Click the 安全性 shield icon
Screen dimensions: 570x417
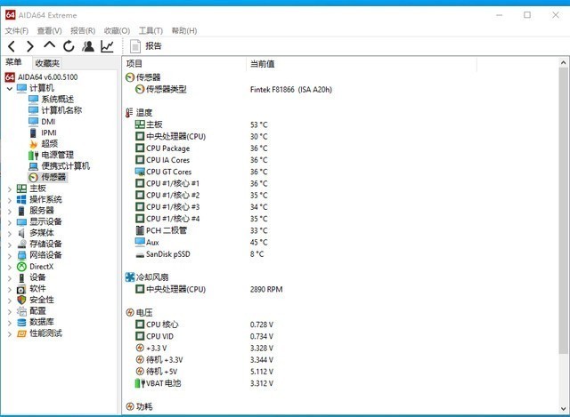click(x=21, y=300)
